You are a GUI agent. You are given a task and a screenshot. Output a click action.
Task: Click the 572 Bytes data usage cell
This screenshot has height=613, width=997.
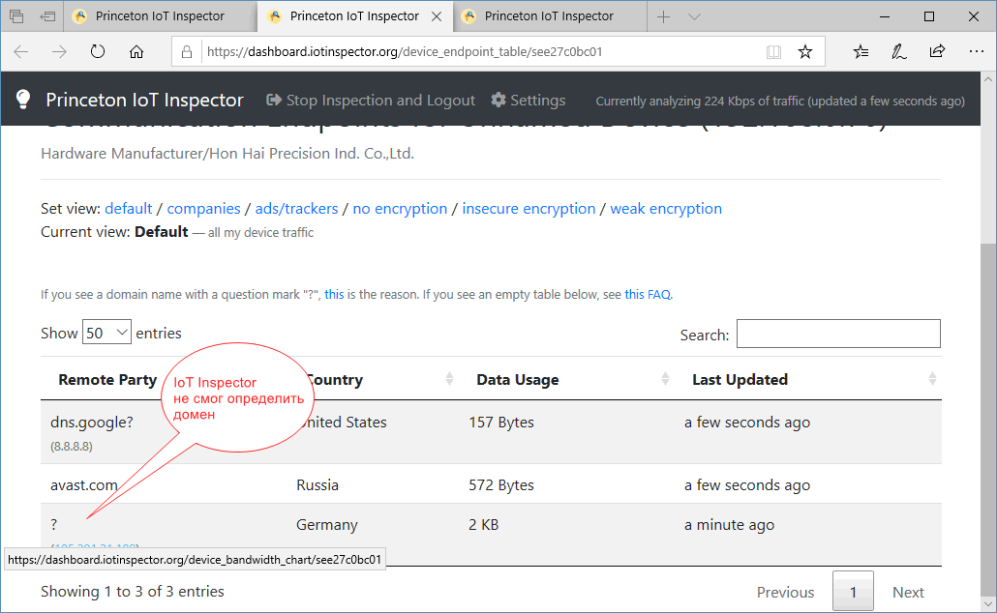(x=501, y=485)
